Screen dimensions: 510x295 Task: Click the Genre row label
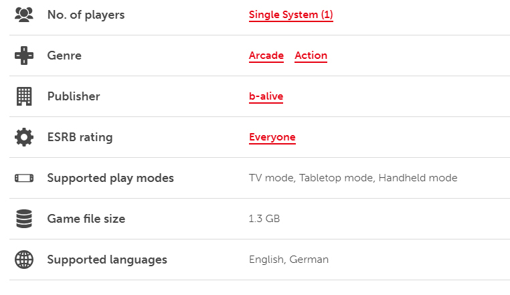pos(64,56)
